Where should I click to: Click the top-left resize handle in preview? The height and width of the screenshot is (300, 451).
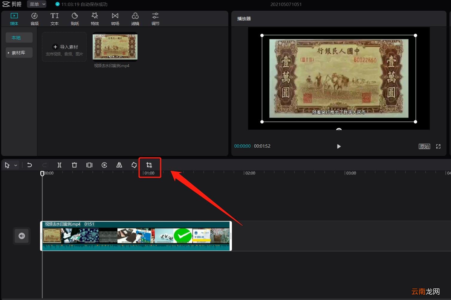[x=262, y=35]
